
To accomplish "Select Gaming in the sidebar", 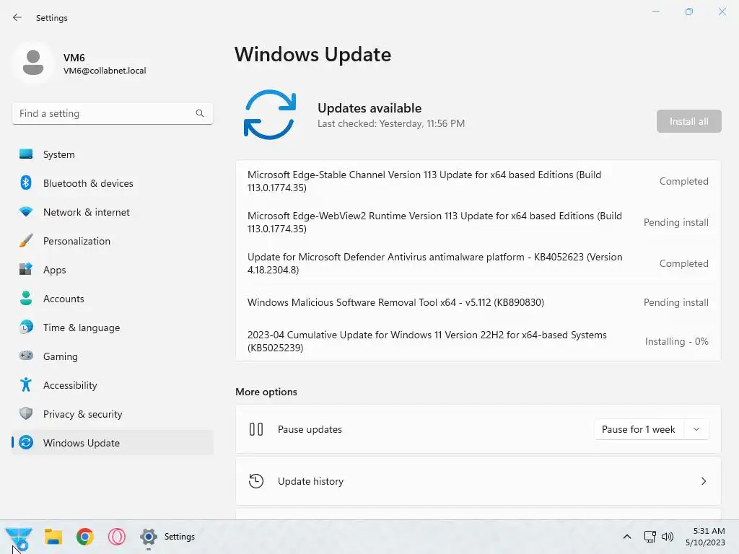I will [112, 356].
